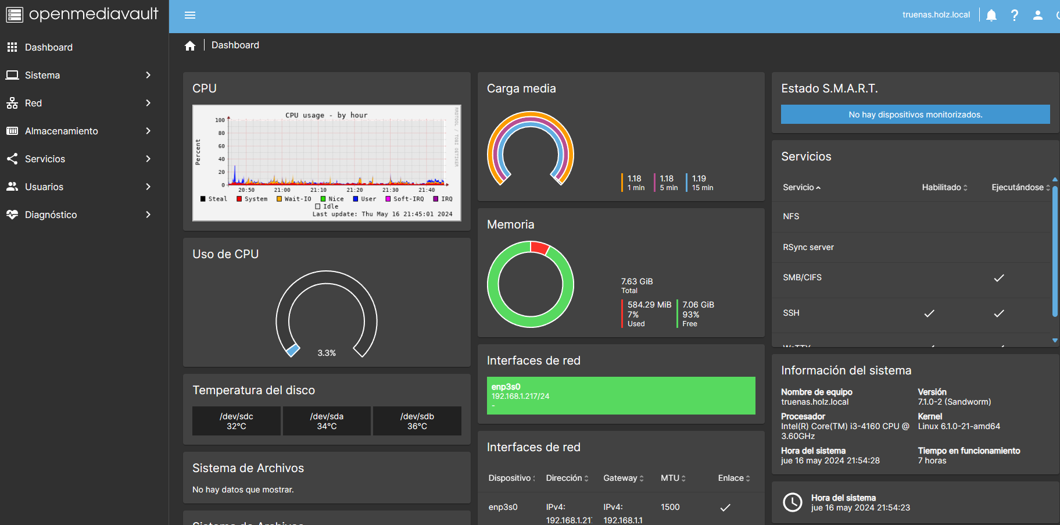The height and width of the screenshot is (525, 1060).
Task: Open Dashboard in the sidebar
Action: (x=84, y=47)
